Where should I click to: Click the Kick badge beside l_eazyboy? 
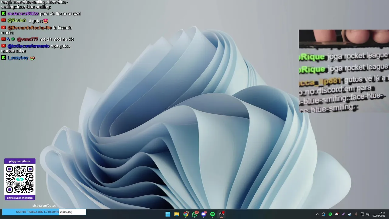[3, 57]
